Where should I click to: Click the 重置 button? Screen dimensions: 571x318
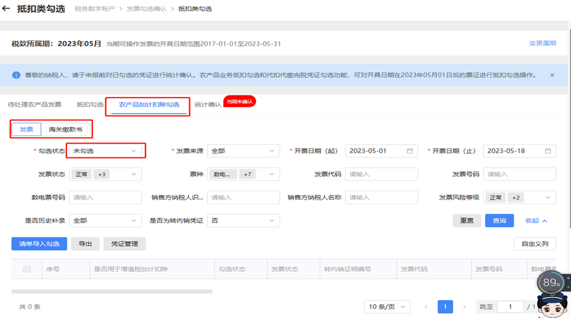467,220
